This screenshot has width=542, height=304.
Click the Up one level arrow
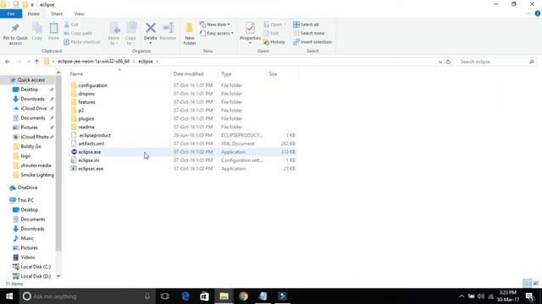point(36,62)
